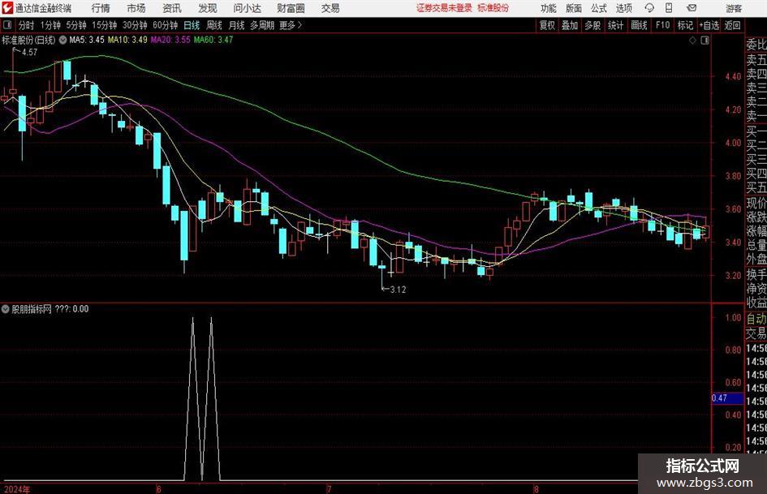Viewport: 767px width, 494px height.
Task: Switch to 周线 weekly tab
Action: (x=214, y=25)
